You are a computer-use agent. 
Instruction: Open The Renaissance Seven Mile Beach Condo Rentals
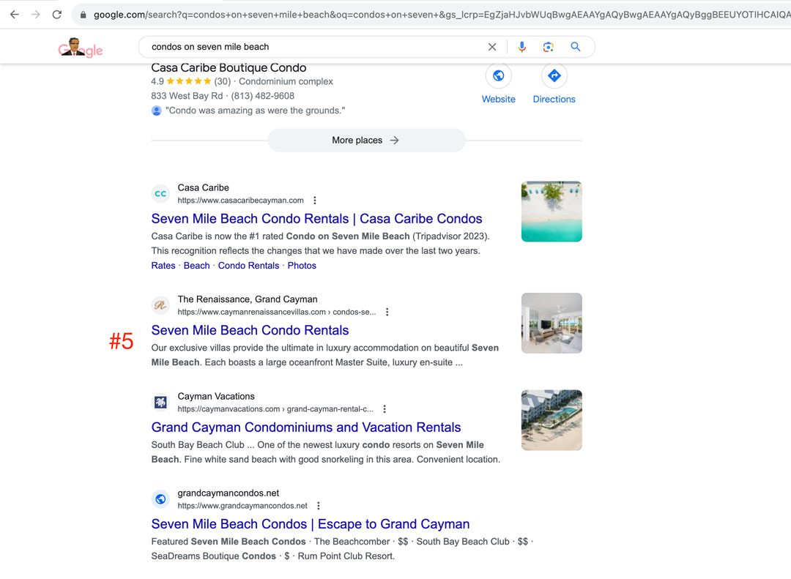click(250, 330)
